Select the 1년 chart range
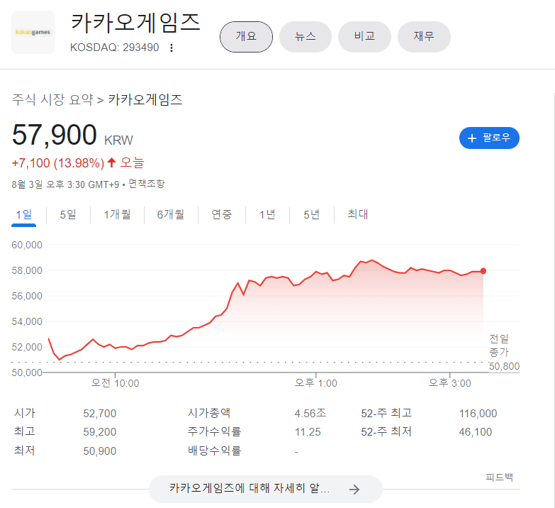This screenshot has height=508, width=555. pyautogui.click(x=267, y=215)
